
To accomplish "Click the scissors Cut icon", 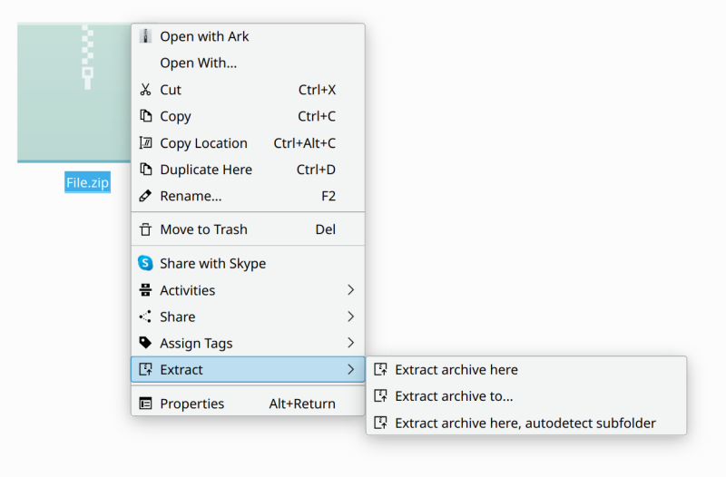I will point(145,90).
